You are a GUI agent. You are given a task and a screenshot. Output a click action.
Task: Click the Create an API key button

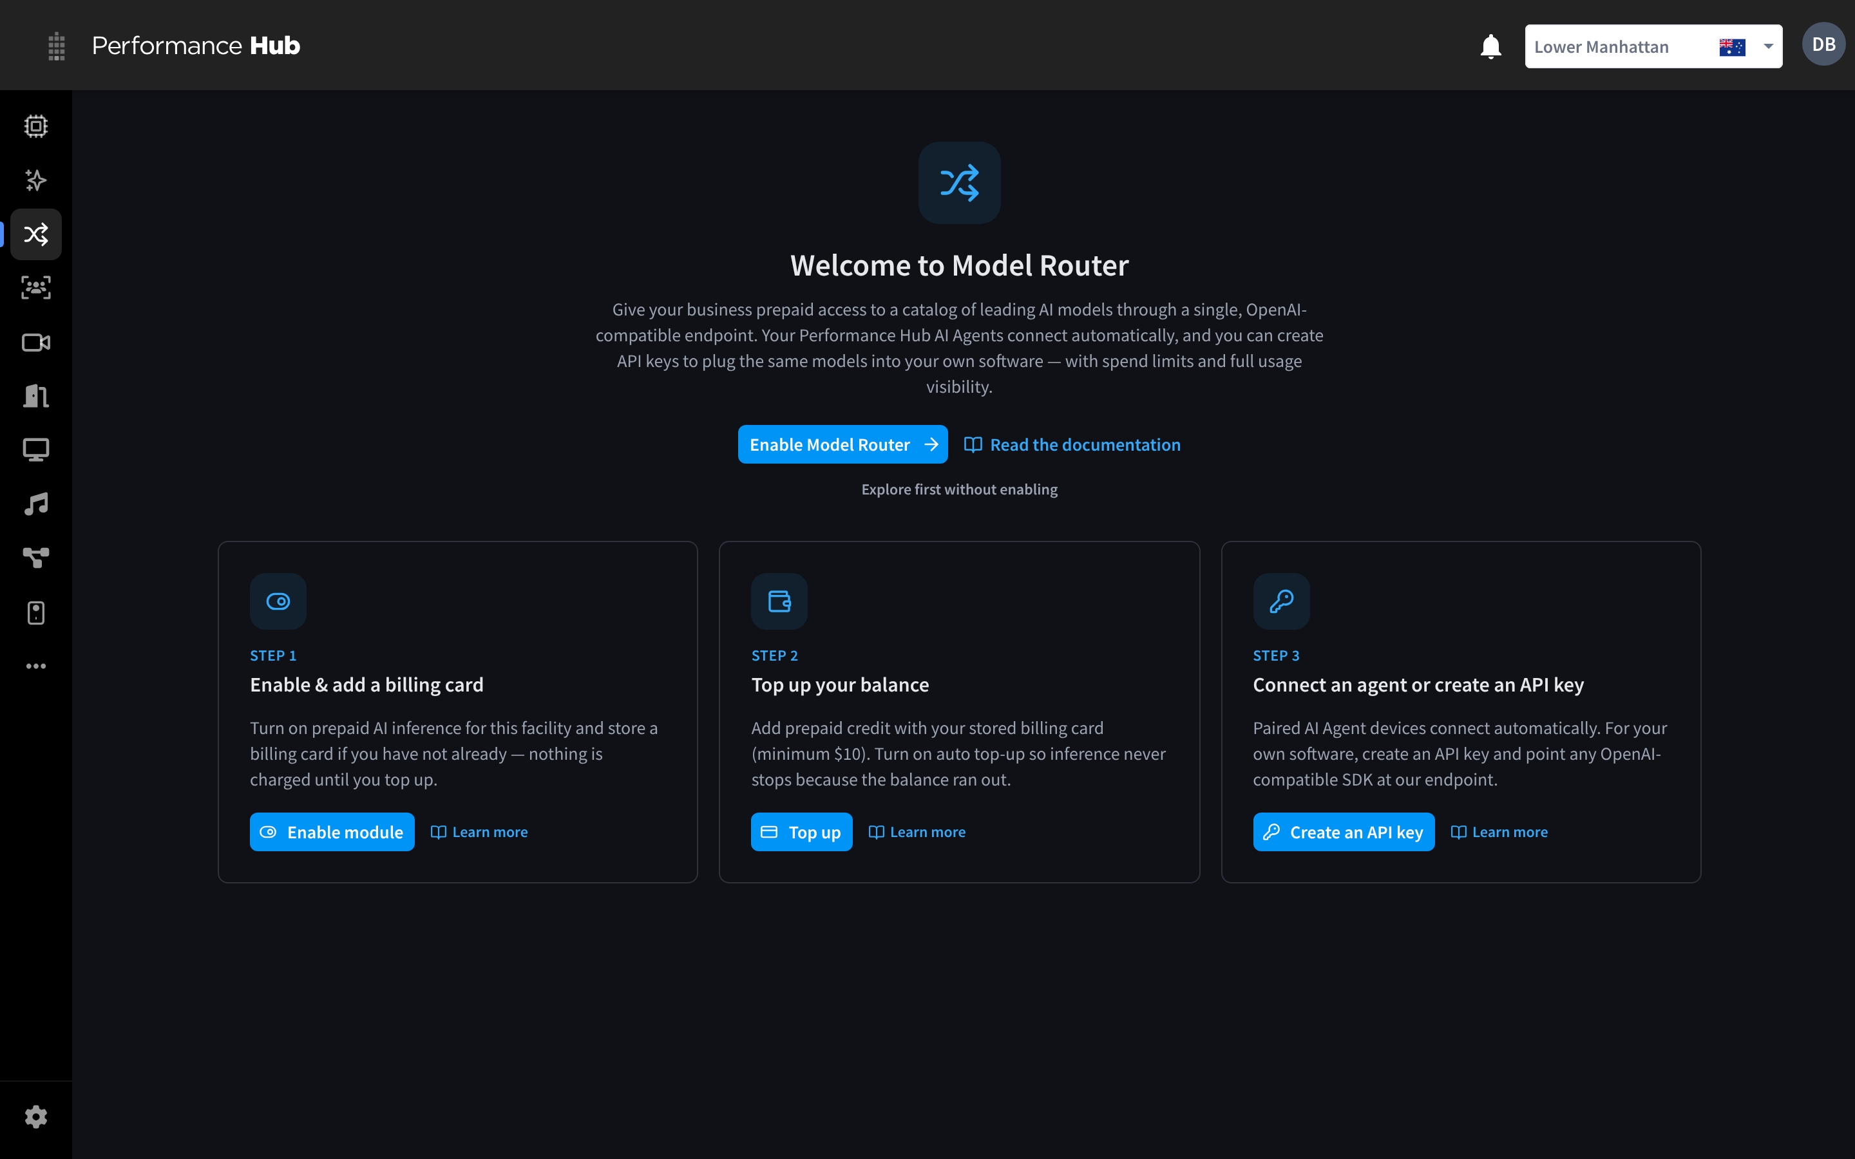click(x=1344, y=832)
